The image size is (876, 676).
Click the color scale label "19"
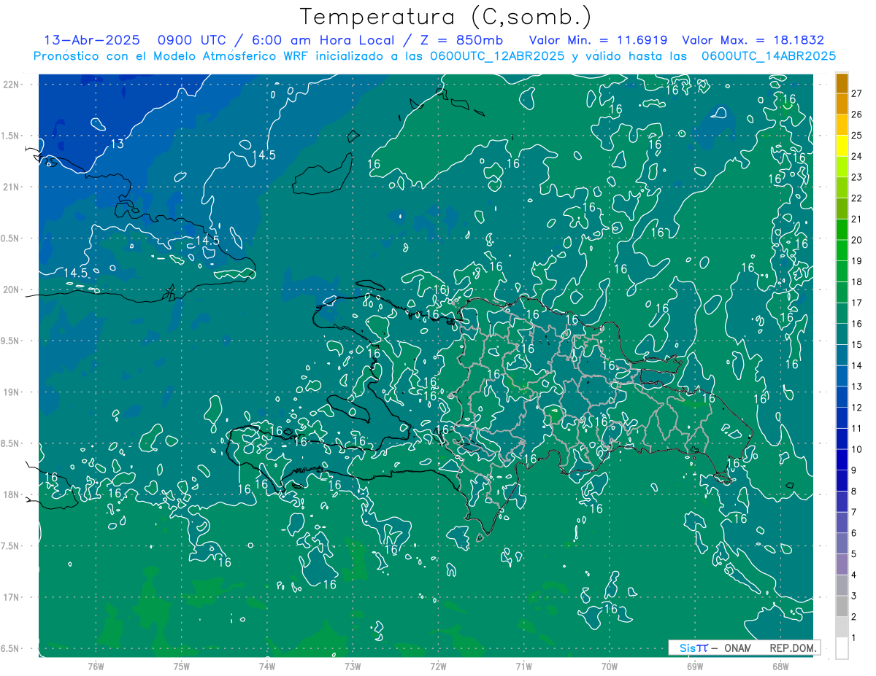click(857, 261)
